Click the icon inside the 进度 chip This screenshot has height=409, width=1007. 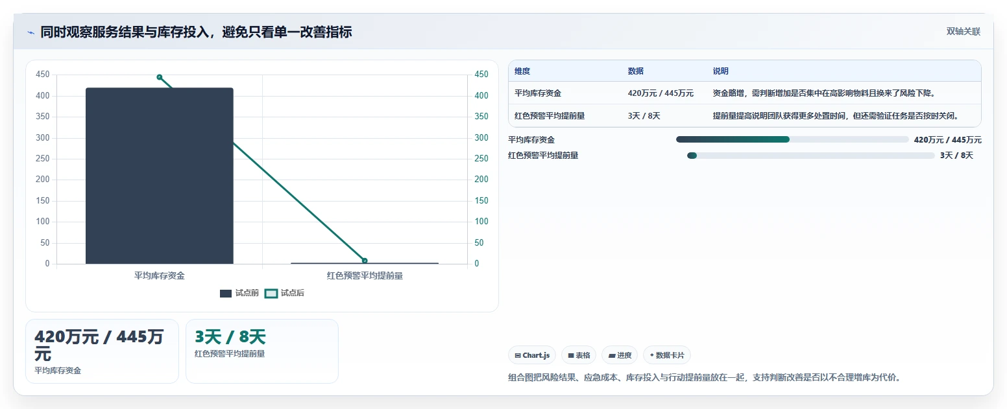tap(612, 355)
